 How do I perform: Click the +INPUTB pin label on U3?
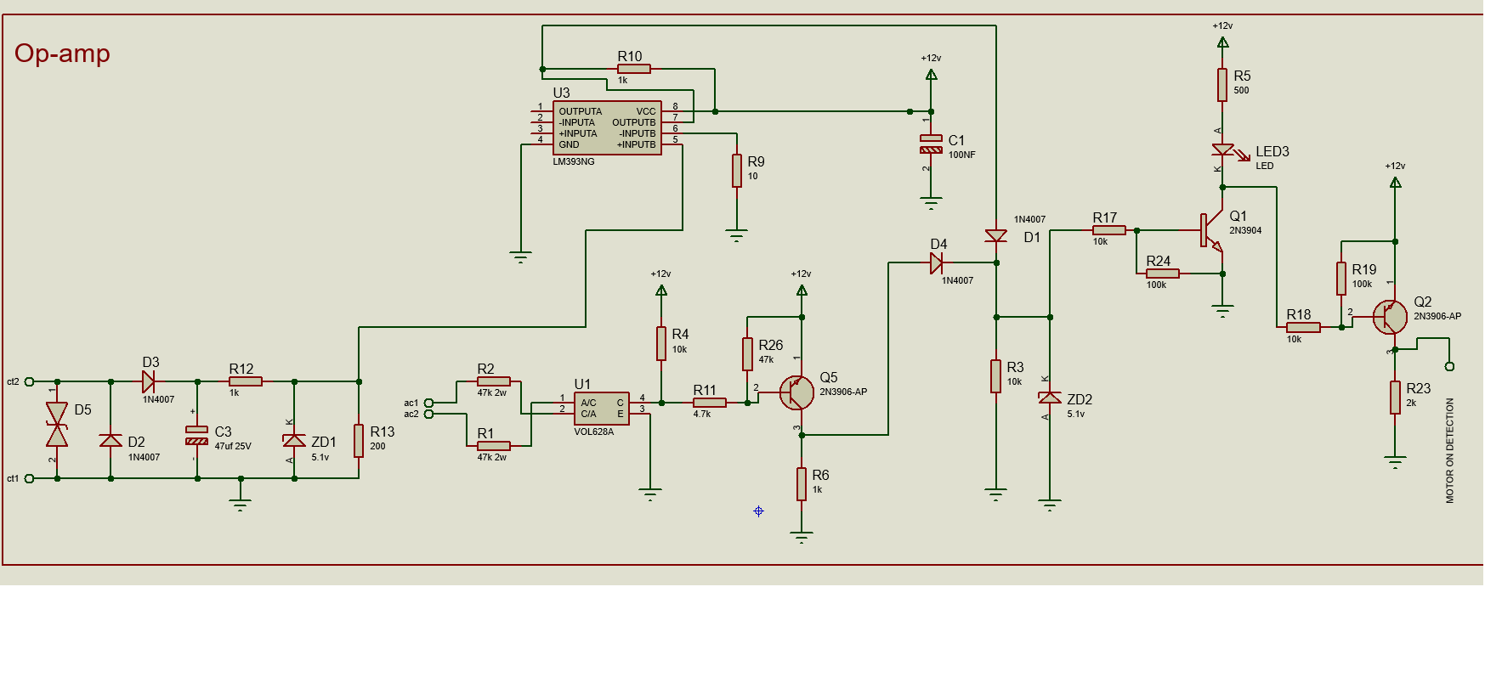coord(636,144)
